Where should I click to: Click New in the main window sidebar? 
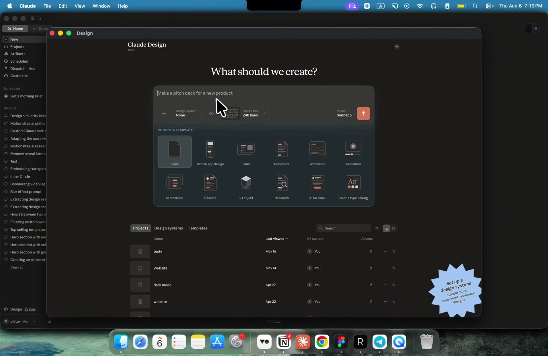click(x=23, y=39)
